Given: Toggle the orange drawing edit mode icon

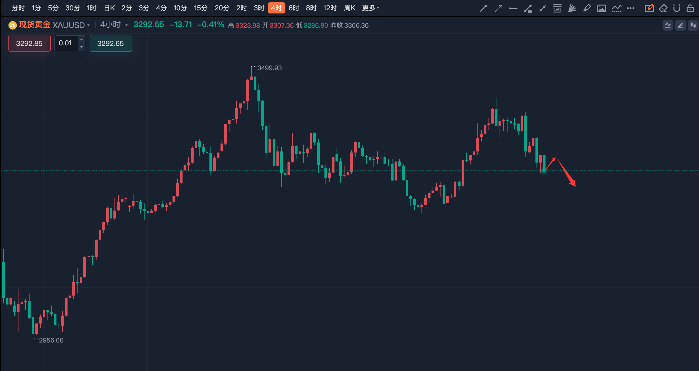Looking at the screenshot, I should (x=649, y=8).
